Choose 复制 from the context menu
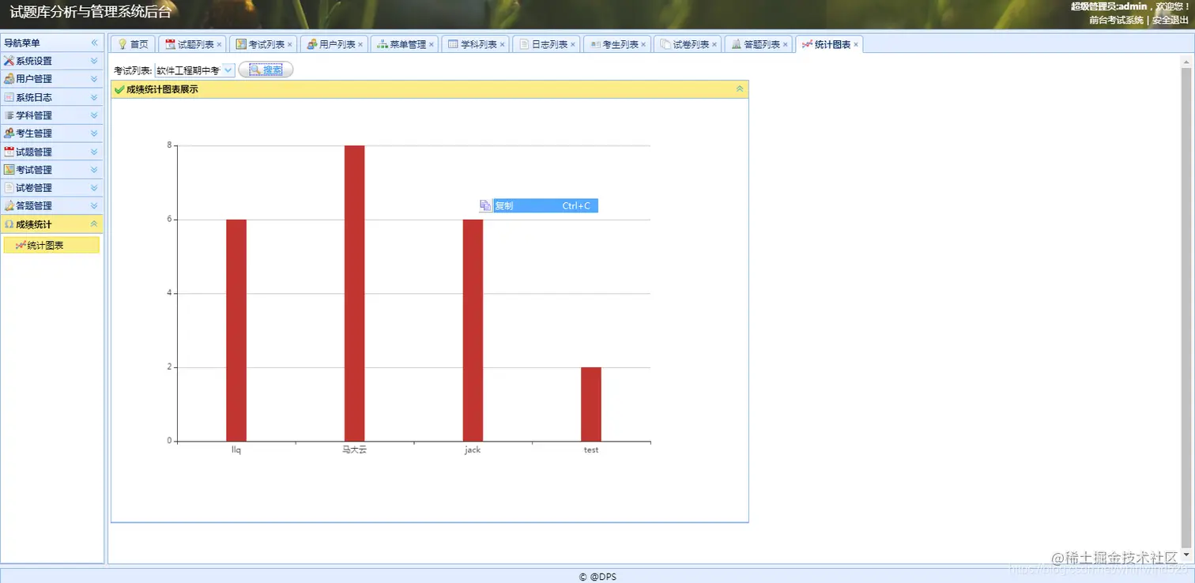 pyautogui.click(x=538, y=205)
